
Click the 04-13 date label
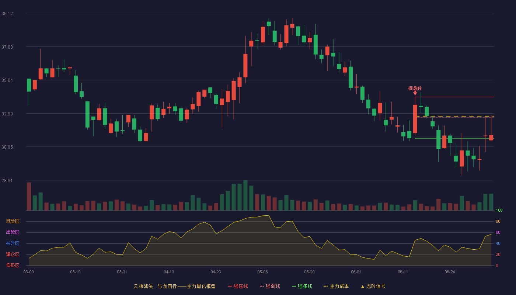tap(169, 272)
